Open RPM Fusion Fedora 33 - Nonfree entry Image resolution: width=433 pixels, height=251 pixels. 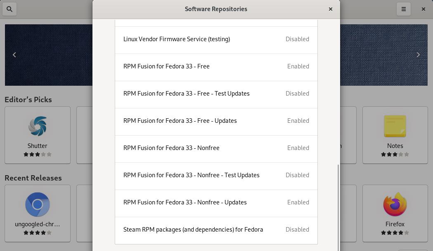(x=171, y=148)
